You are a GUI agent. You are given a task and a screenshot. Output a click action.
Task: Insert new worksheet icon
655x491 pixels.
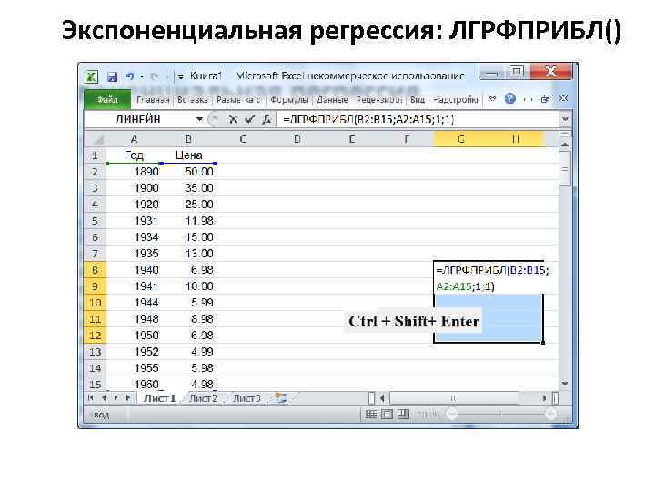[281, 398]
